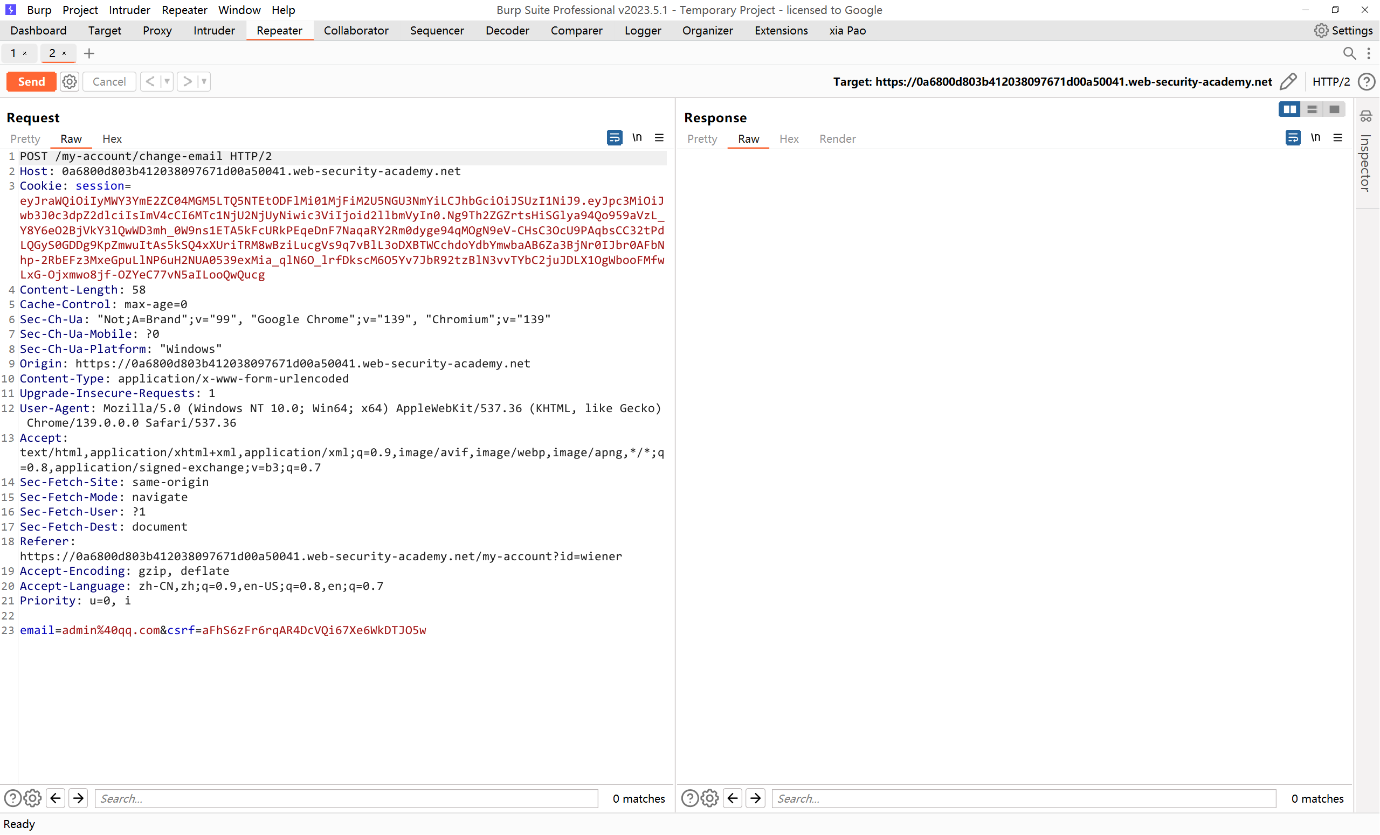This screenshot has height=835, width=1380.
Task: Expand the history back dropdown arrow
Action: click(x=167, y=82)
